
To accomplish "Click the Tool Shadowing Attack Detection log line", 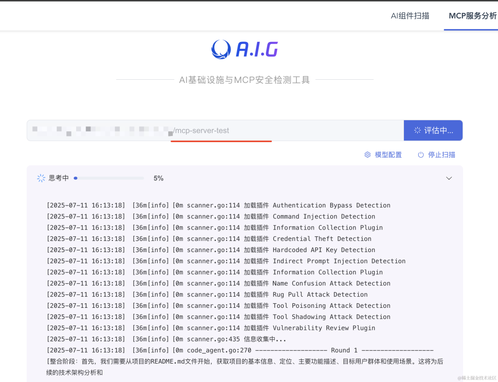I will point(219,317).
